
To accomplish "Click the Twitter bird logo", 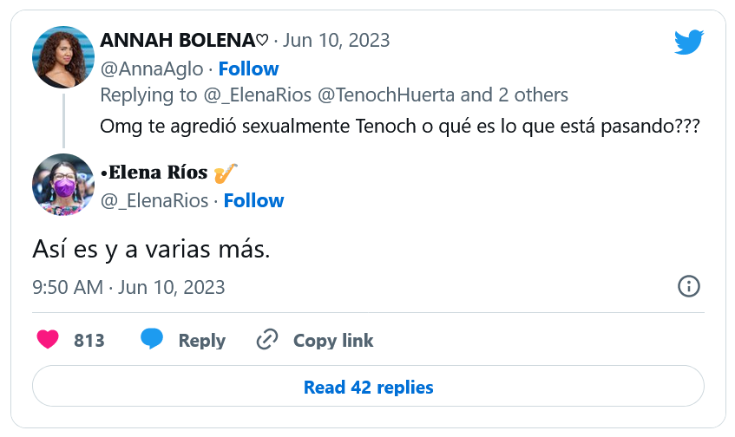I will [688, 42].
